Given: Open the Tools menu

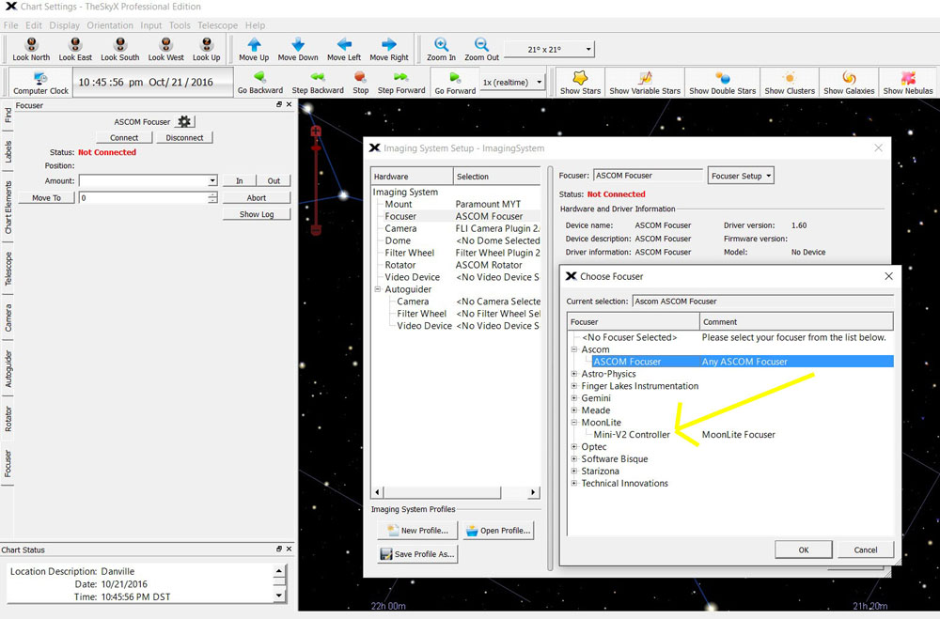Looking at the screenshot, I should point(180,25).
